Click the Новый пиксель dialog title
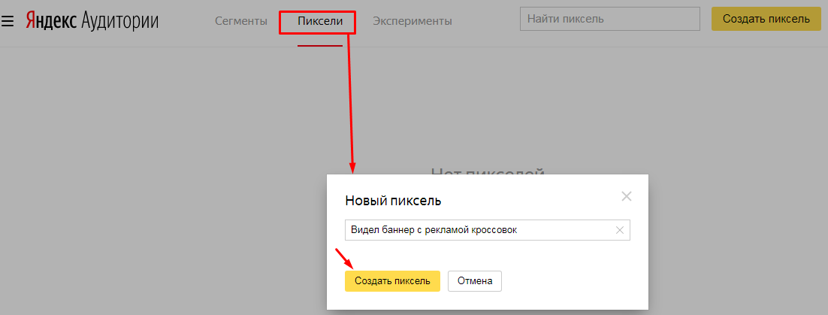 (x=393, y=200)
